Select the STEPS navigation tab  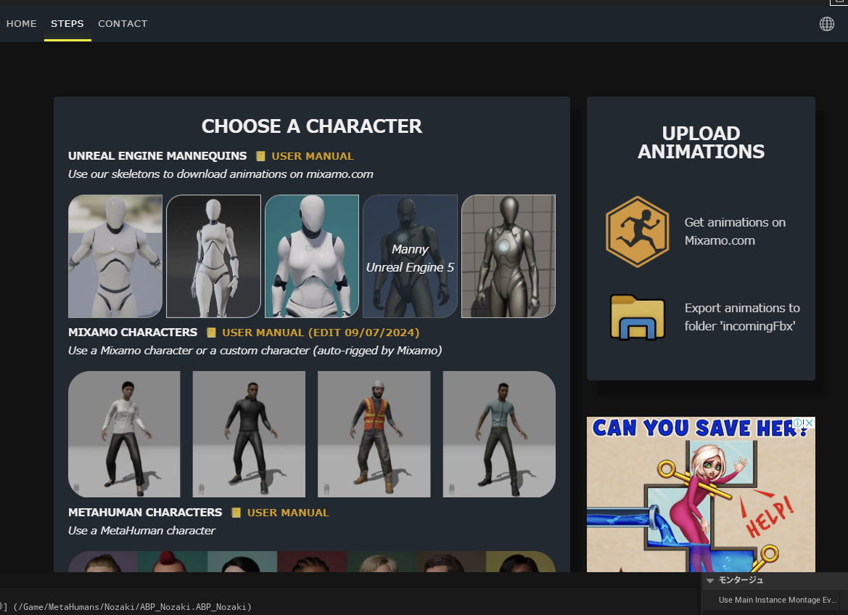point(67,24)
